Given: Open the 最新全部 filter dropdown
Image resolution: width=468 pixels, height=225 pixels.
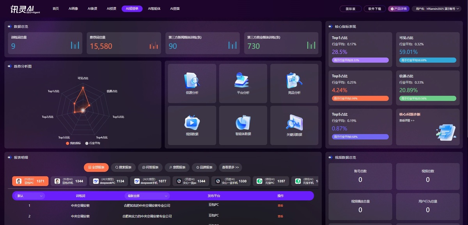Looking at the screenshot, I should [x=147, y=196].
